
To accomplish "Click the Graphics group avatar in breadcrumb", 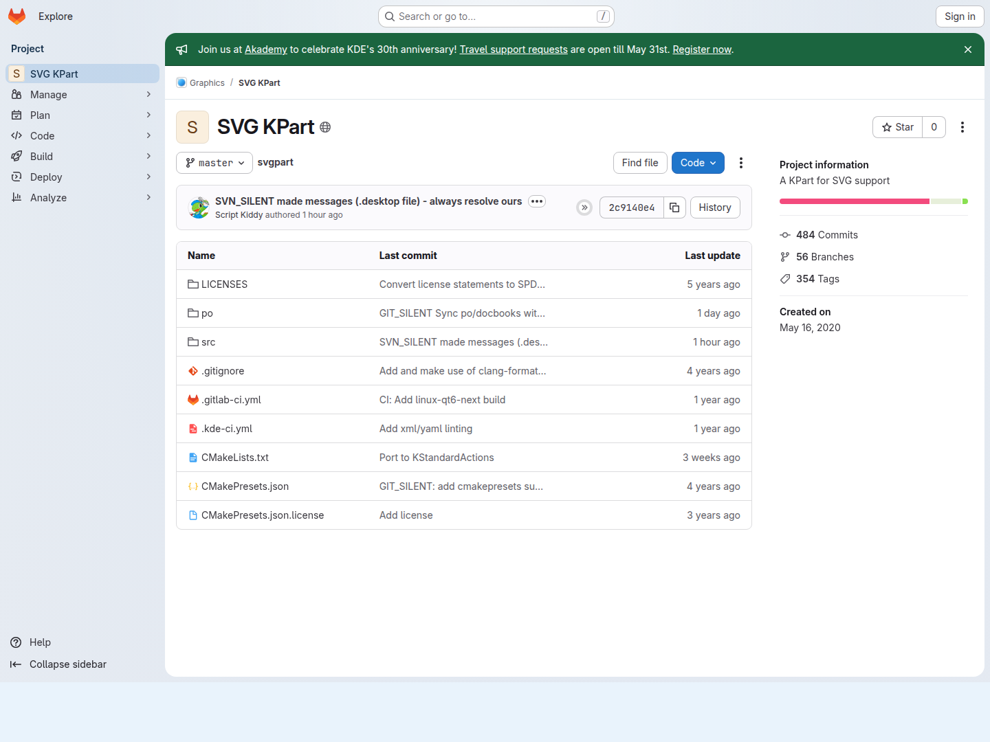I will tap(181, 82).
